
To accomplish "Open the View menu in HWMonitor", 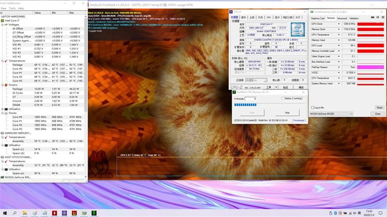I will [3, 8].
